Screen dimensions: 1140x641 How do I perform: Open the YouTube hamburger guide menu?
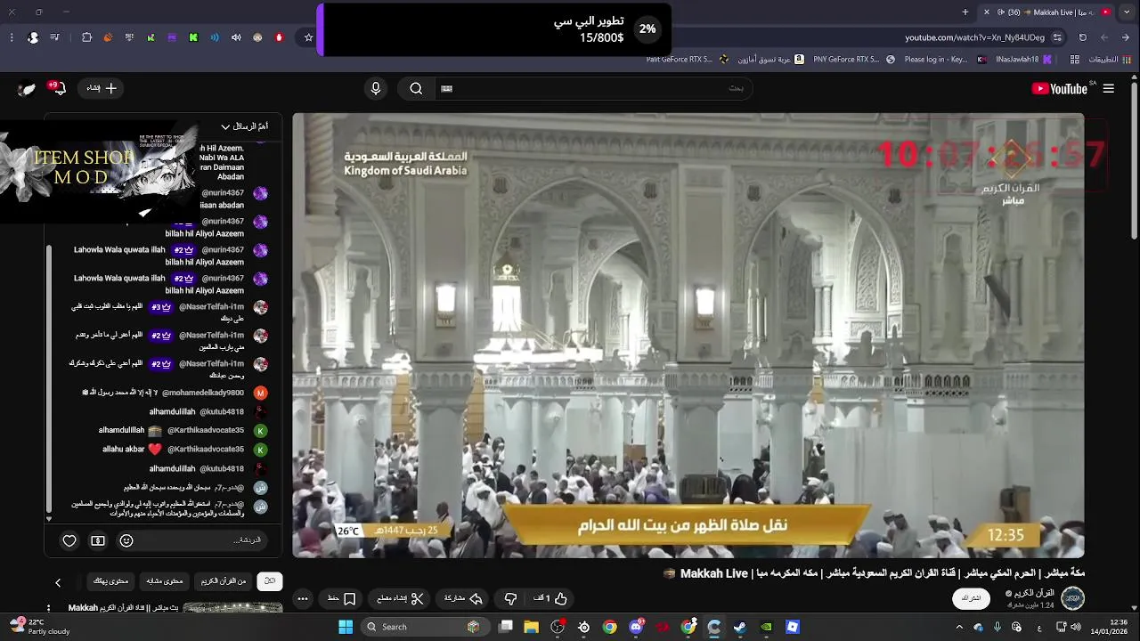[x=1109, y=88]
